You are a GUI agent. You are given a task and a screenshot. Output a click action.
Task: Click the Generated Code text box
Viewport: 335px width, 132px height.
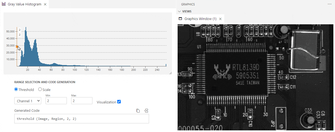pyautogui.click(x=81, y=119)
